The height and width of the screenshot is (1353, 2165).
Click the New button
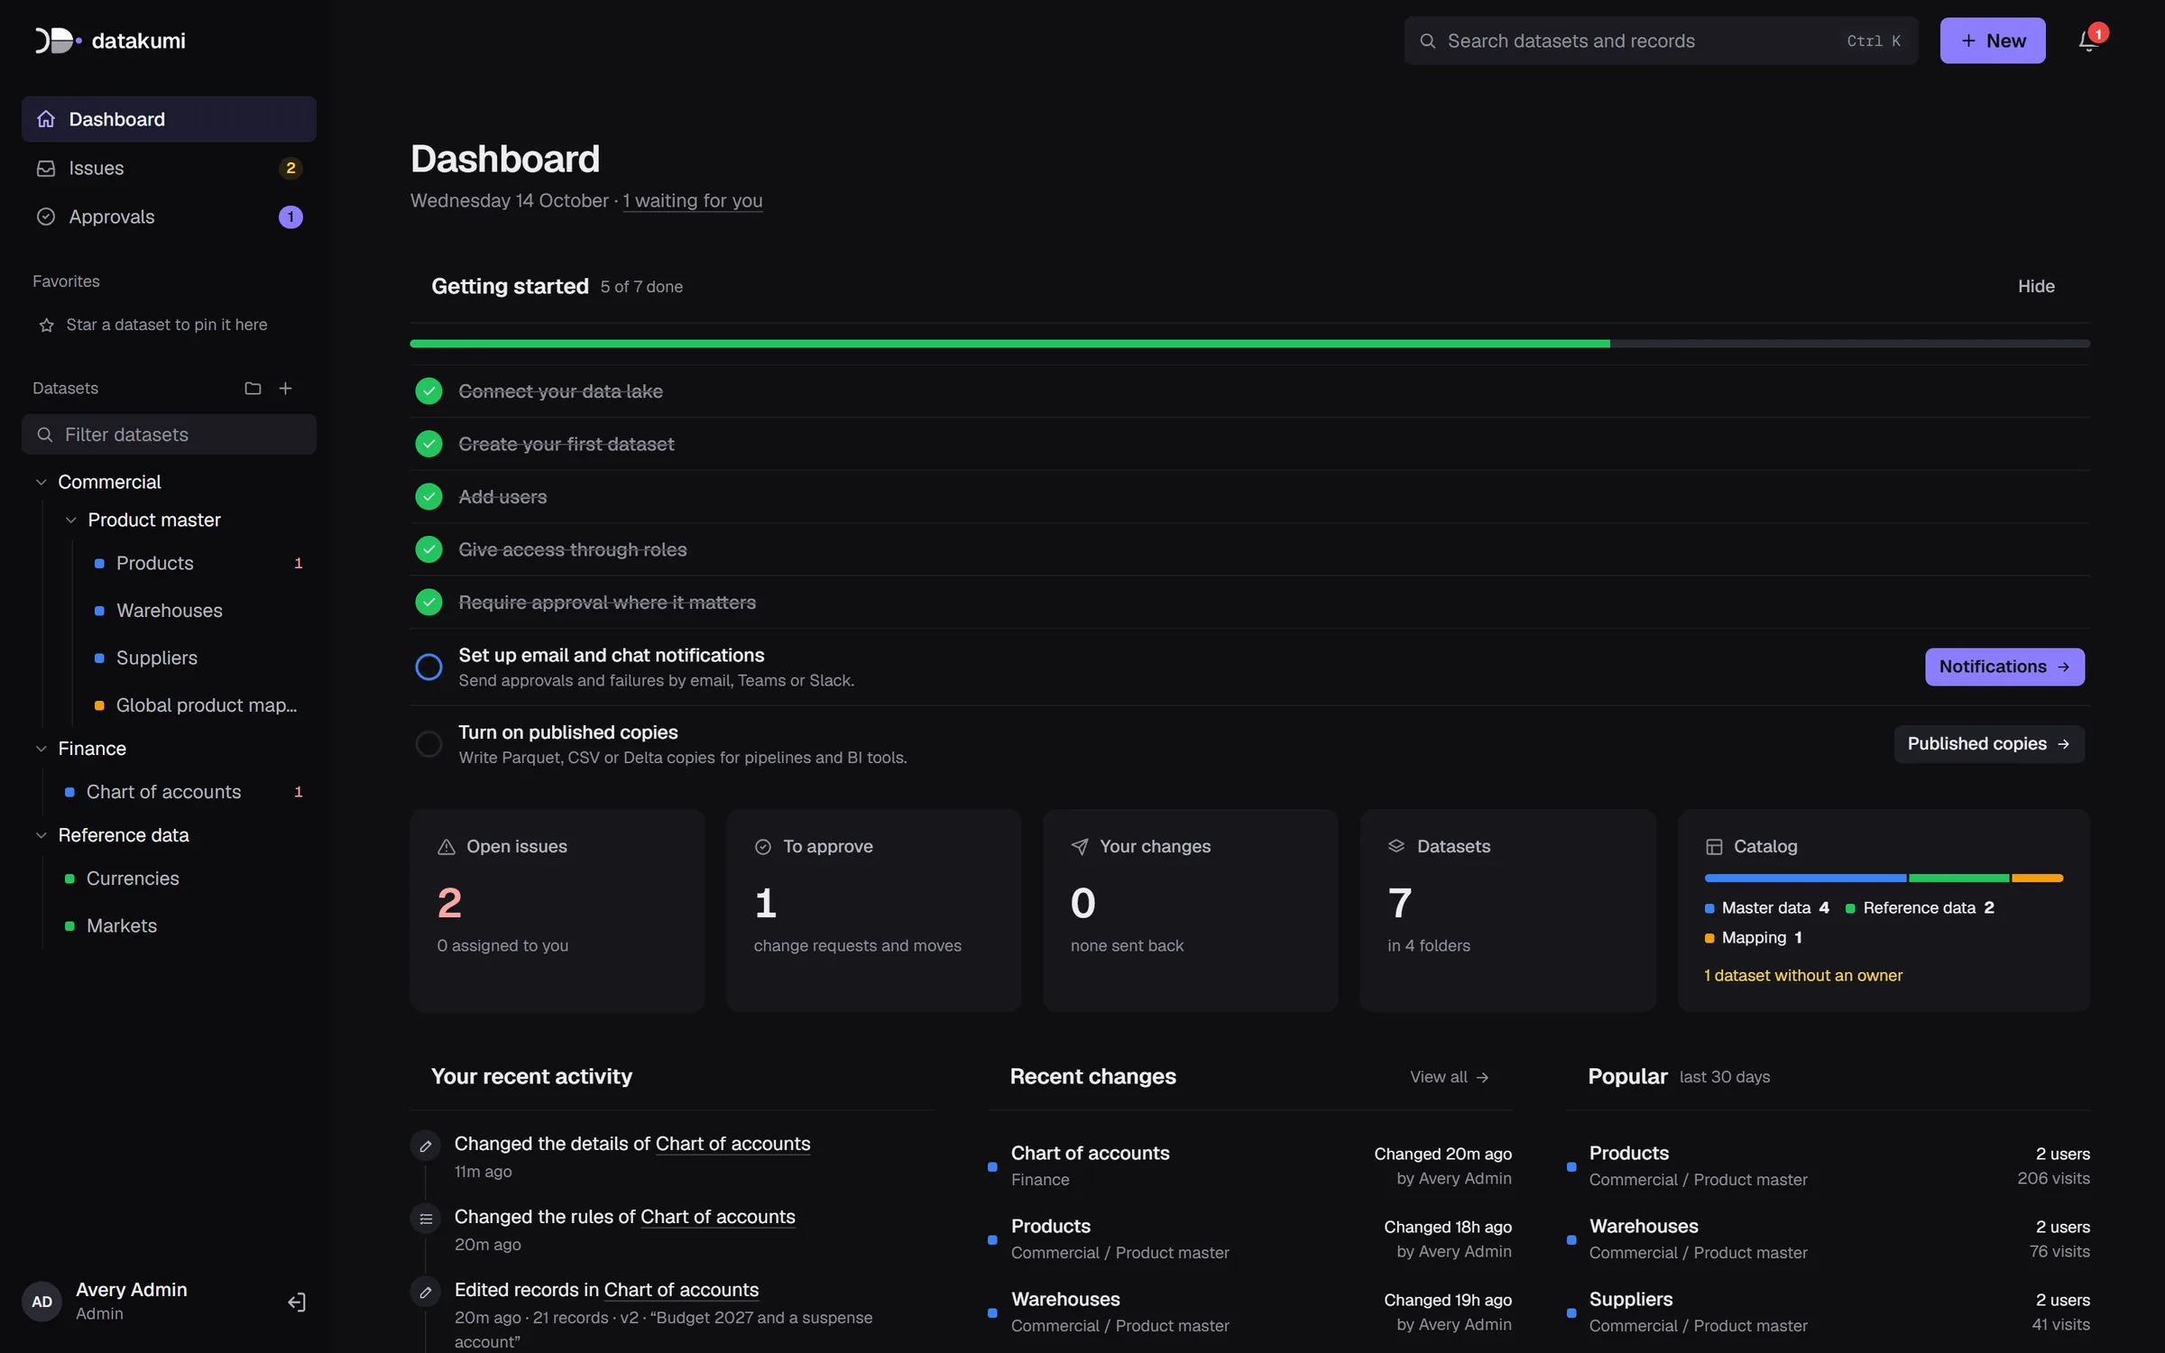1992,41
